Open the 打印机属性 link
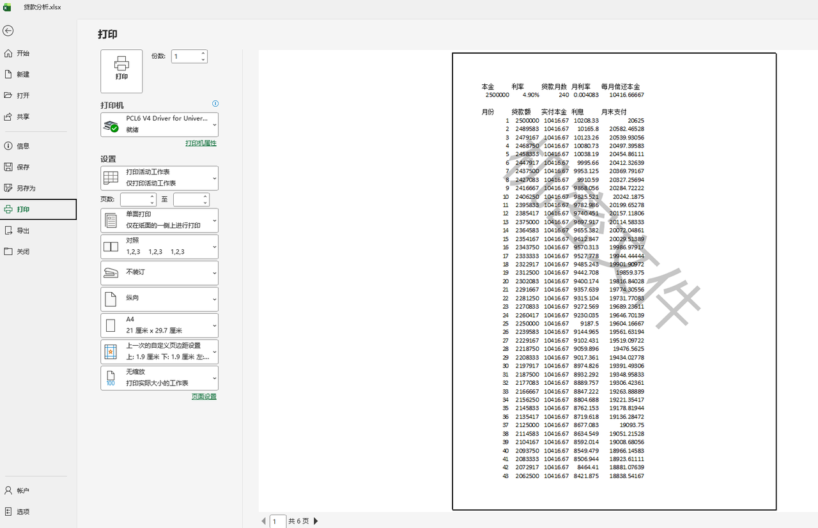Screen dimensions: 818x528 pos(201,143)
